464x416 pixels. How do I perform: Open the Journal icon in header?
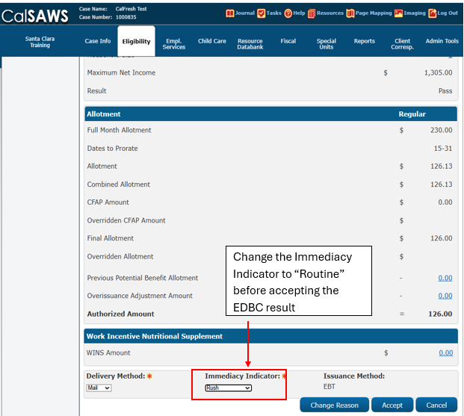tap(229, 13)
